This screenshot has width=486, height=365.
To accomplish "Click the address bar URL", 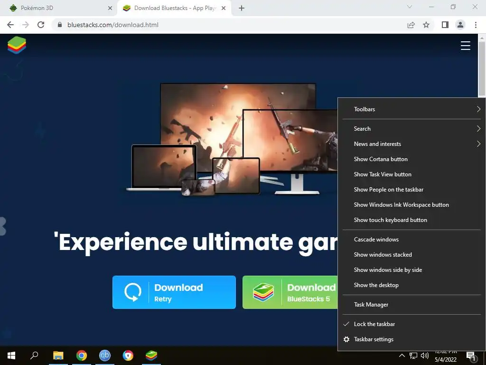I will pos(113,25).
